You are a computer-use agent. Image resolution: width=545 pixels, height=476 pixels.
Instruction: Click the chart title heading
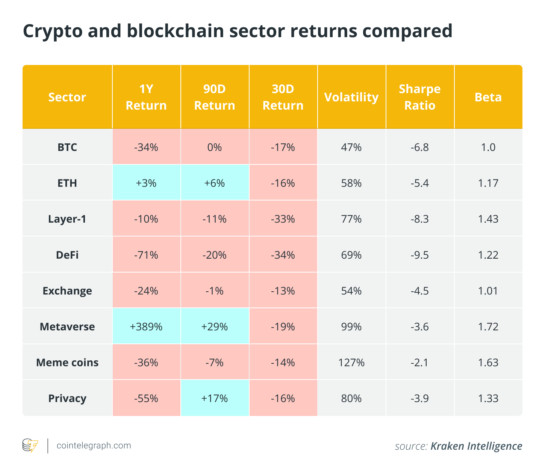(238, 31)
